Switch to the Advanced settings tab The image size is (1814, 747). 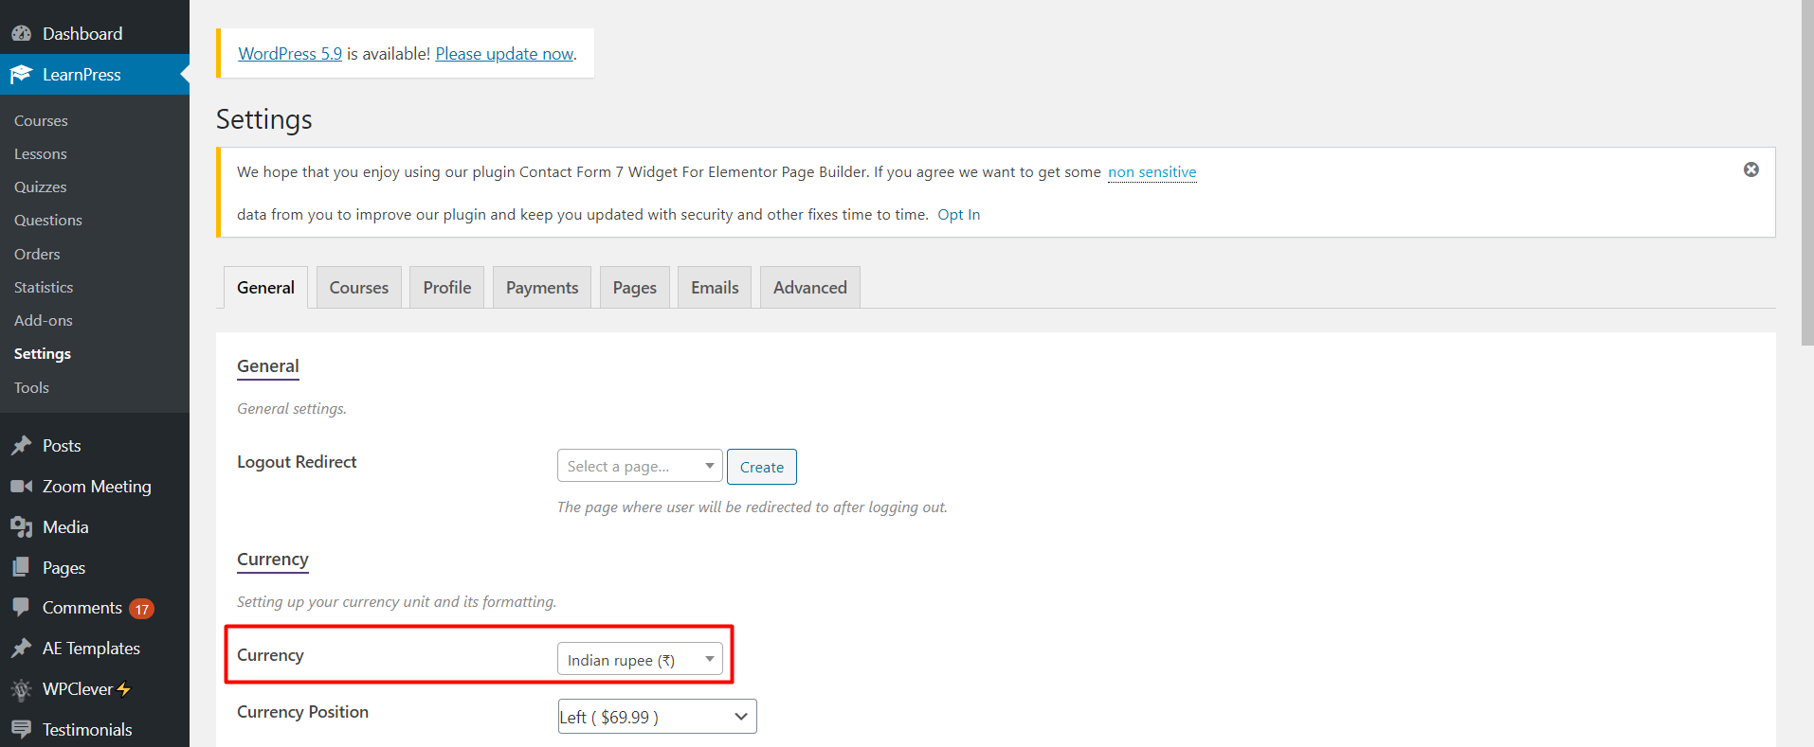[810, 287]
